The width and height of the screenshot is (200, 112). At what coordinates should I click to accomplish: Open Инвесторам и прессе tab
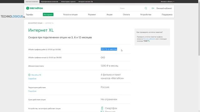tap(68, 2)
